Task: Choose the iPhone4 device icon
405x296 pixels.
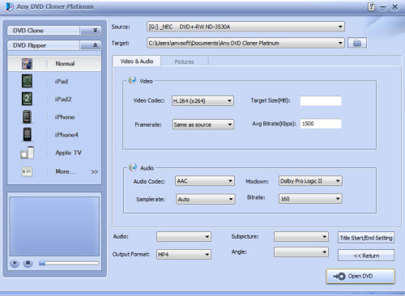Action: pos(27,134)
